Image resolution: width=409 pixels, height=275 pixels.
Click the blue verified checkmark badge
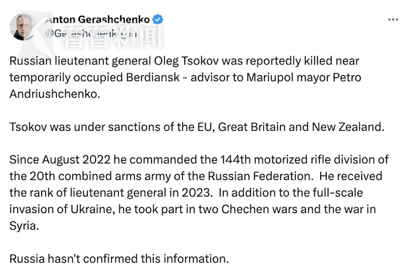point(158,20)
